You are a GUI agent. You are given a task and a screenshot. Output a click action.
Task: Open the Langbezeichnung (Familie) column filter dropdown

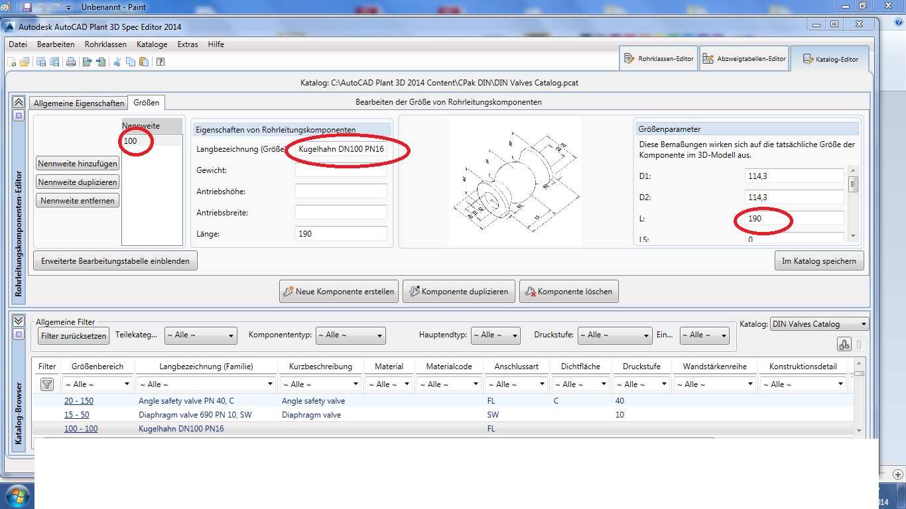(206, 384)
